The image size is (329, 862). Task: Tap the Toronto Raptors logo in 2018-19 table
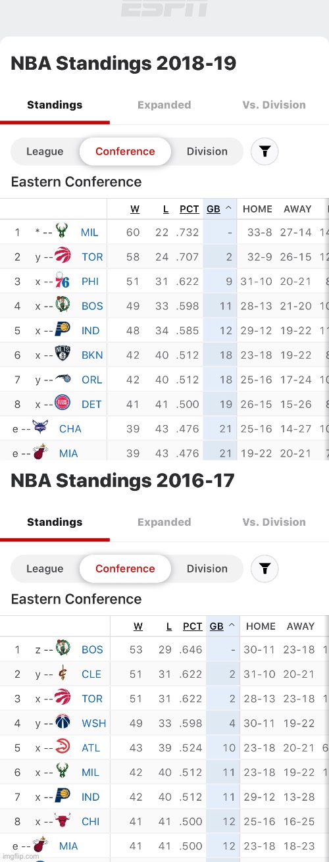63,257
